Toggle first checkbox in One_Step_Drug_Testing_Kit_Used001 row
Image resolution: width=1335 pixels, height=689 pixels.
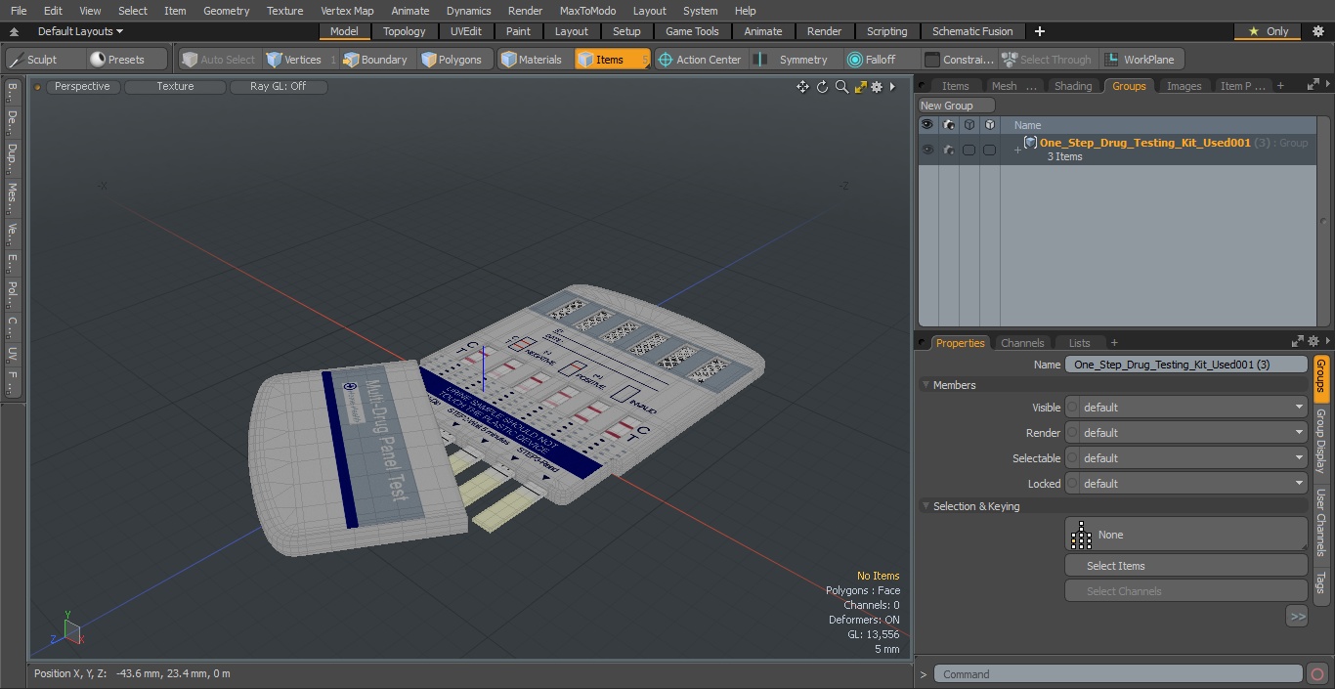pos(969,150)
